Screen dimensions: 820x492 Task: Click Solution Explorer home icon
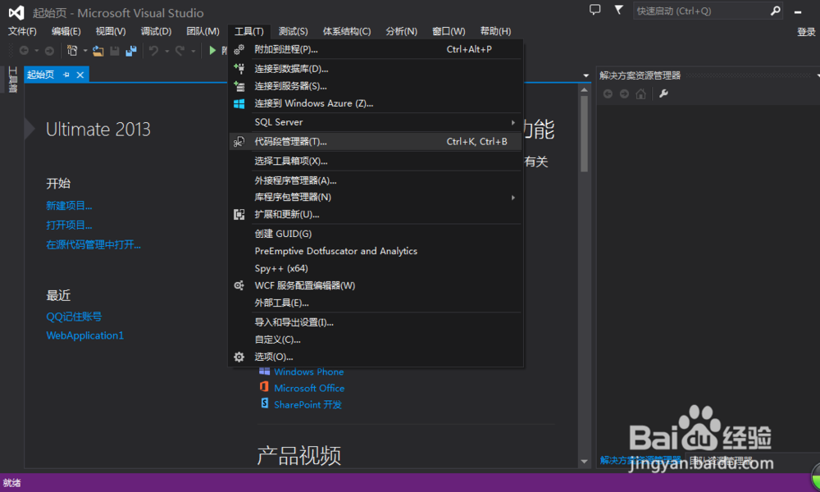click(x=640, y=93)
